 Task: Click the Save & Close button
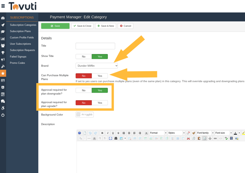point(82,26)
